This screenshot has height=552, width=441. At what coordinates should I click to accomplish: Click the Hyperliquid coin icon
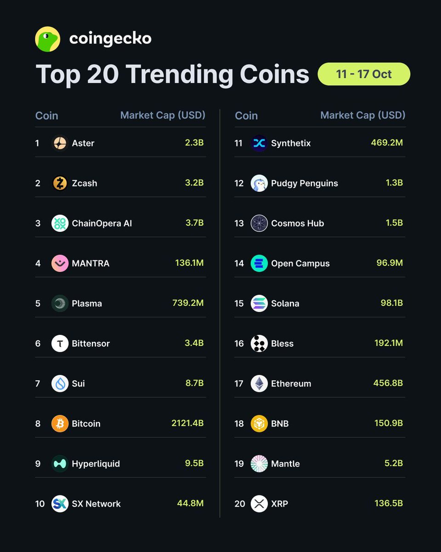pos(60,464)
